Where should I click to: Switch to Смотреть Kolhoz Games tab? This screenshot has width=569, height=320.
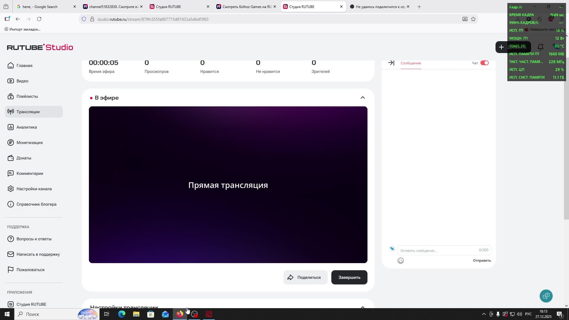click(x=247, y=7)
